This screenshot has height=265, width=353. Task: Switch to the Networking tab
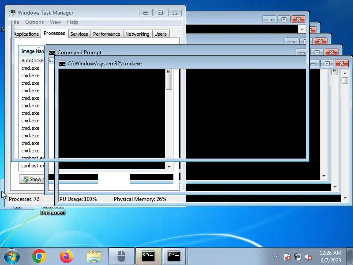[x=137, y=34]
